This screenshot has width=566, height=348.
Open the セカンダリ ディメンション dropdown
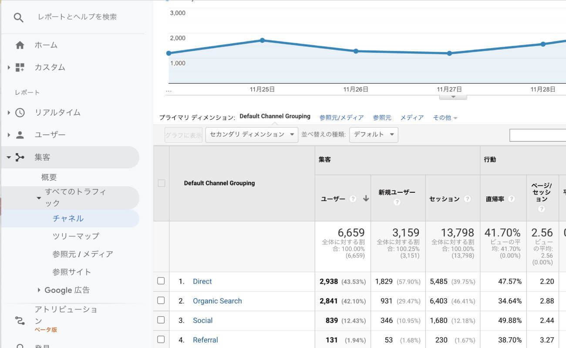click(252, 135)
